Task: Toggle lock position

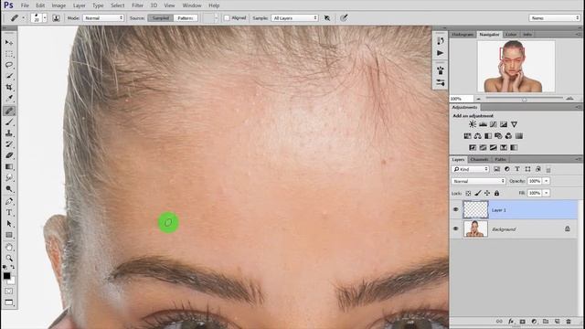Action: tap(487, 193)
